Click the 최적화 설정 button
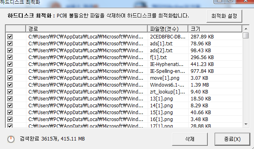Image resolution: width=254 pixels, height=149 pixels. [224, 16]
